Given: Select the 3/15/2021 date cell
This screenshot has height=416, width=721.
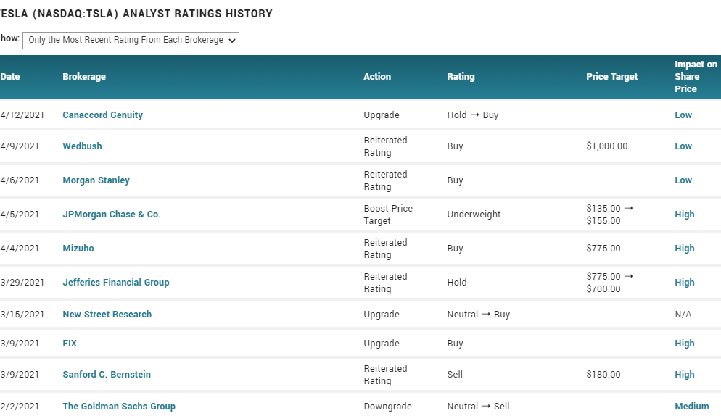Looking at the screenshot, I should tap(22, 315).
